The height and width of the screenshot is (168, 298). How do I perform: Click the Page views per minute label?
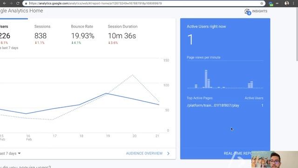[x=203, y=57]
